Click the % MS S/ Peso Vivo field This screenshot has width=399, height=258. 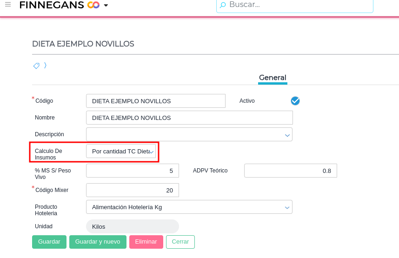coord(132,171)
